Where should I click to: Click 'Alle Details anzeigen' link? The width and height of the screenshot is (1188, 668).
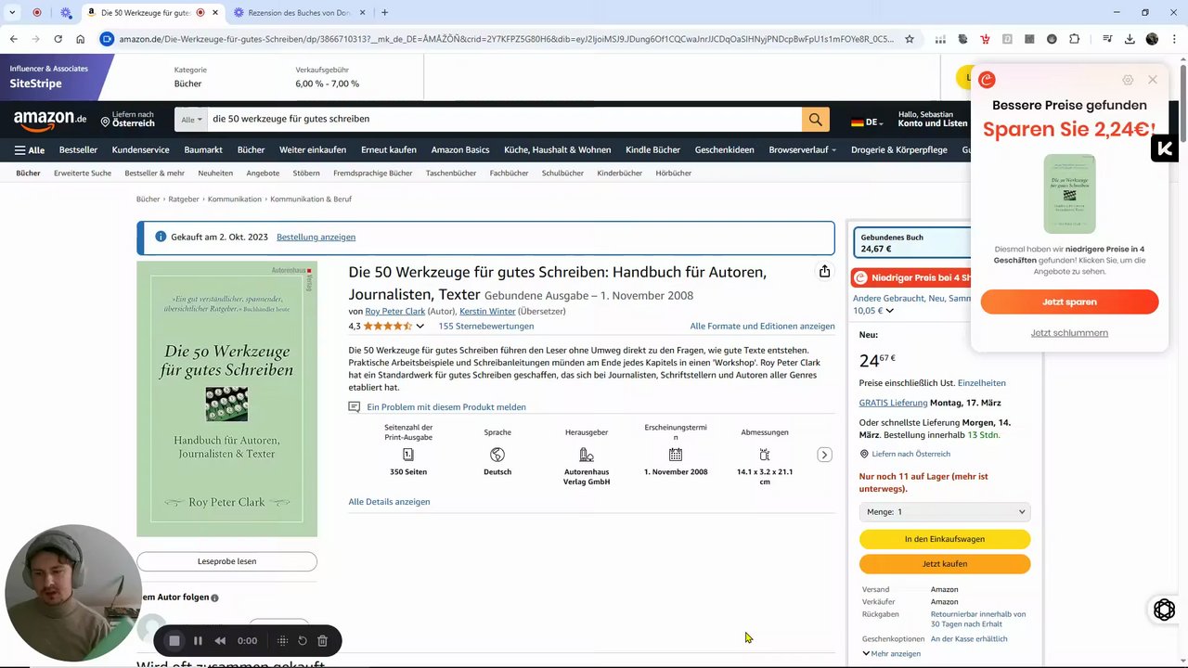[389, 502]
